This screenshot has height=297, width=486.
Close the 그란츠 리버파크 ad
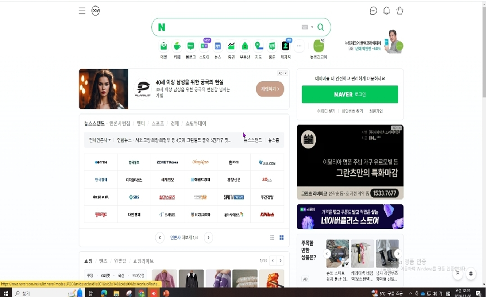point(400,128)
